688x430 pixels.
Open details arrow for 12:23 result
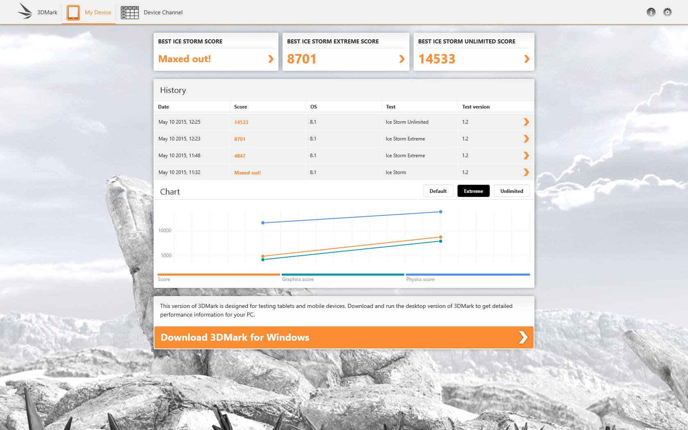pyautogui.click(x=526, y=139)
